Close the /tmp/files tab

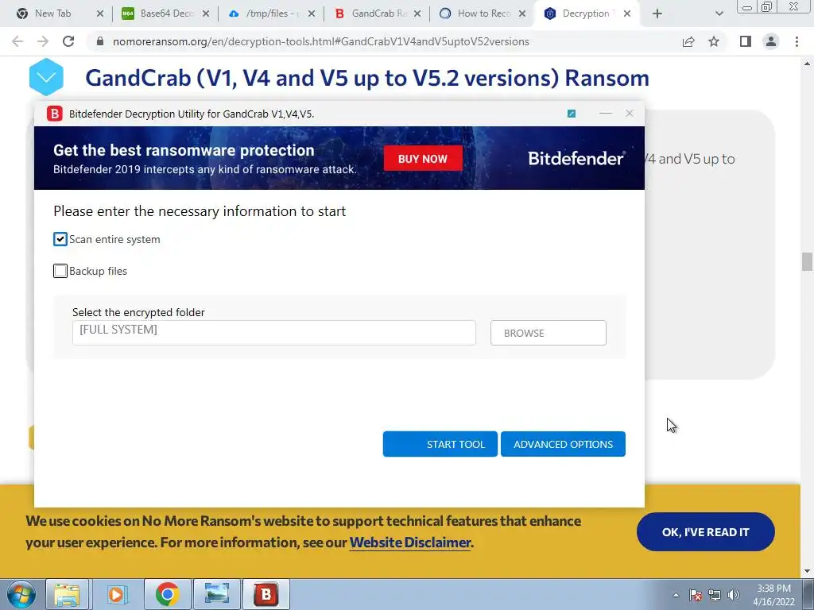pyautogui.click(x=312, y=14)
